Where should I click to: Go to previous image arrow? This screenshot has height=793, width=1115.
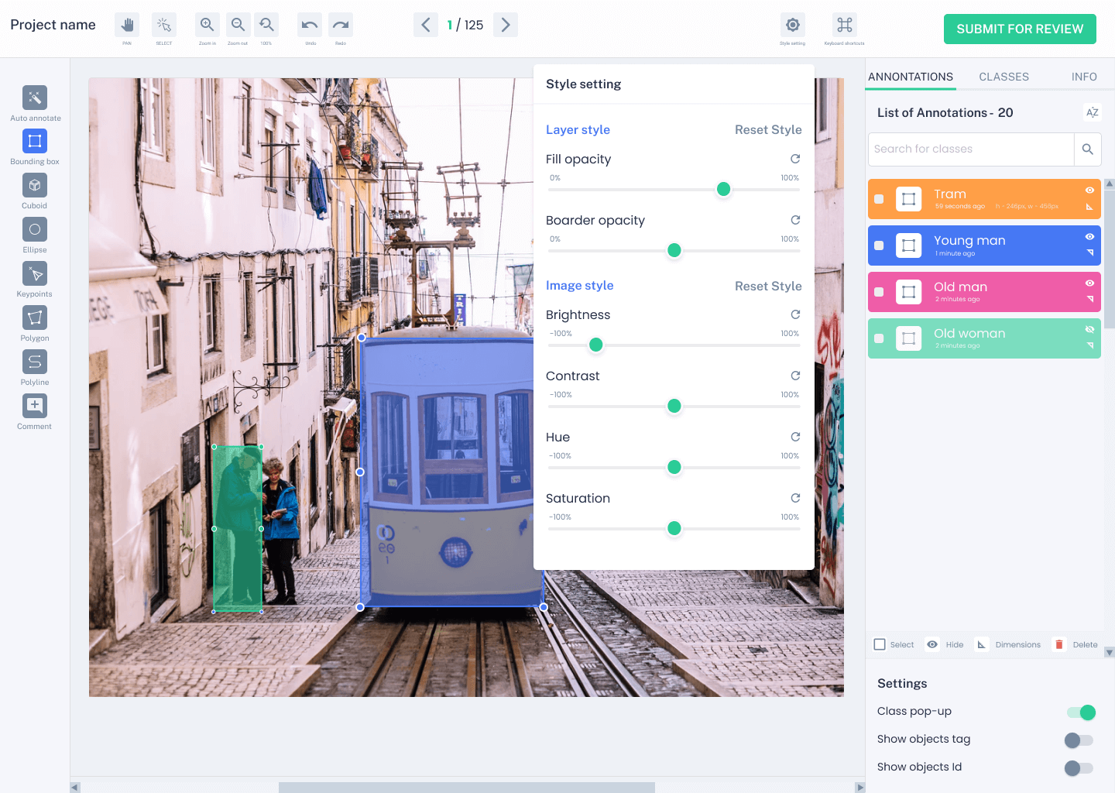click(x=426, y=25)
